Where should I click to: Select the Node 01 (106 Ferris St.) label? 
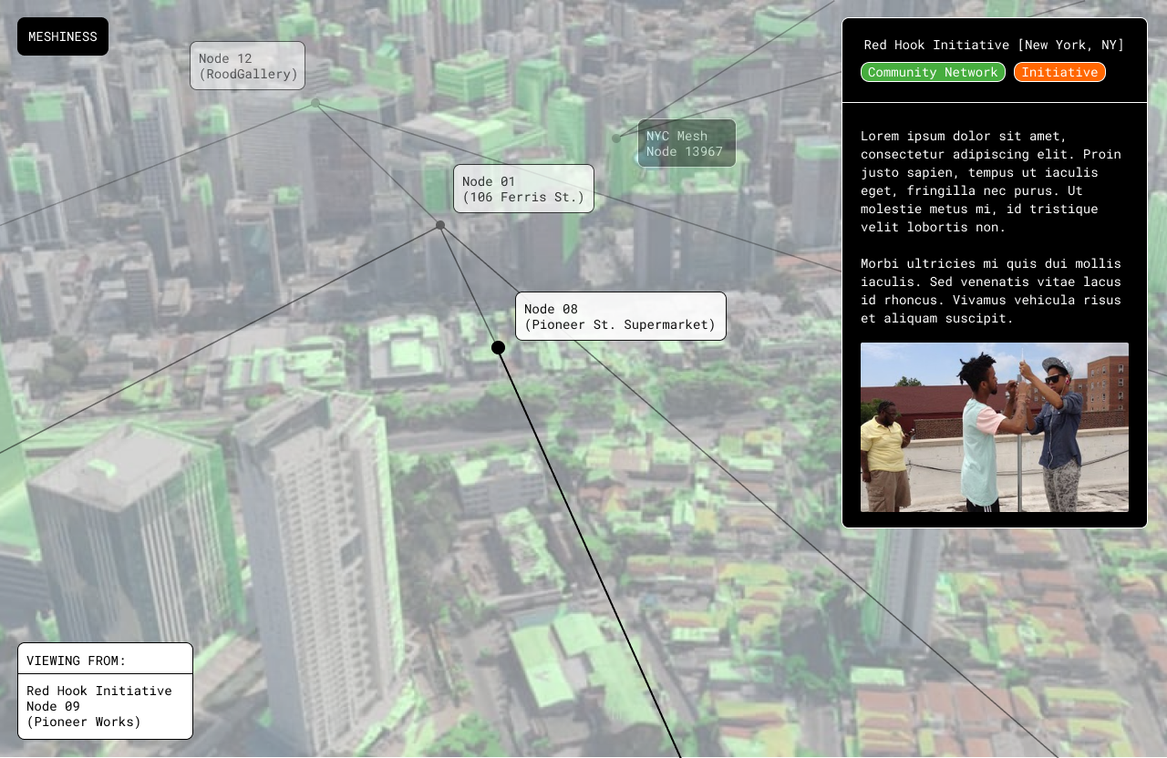tap(523, 189)
